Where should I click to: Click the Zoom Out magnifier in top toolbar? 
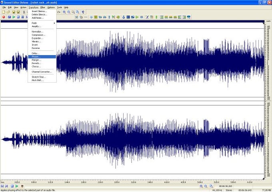(x=69, y=12)
